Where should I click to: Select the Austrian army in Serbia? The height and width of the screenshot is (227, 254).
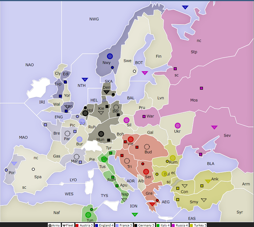pyautogui.click(x=146, y=172)
